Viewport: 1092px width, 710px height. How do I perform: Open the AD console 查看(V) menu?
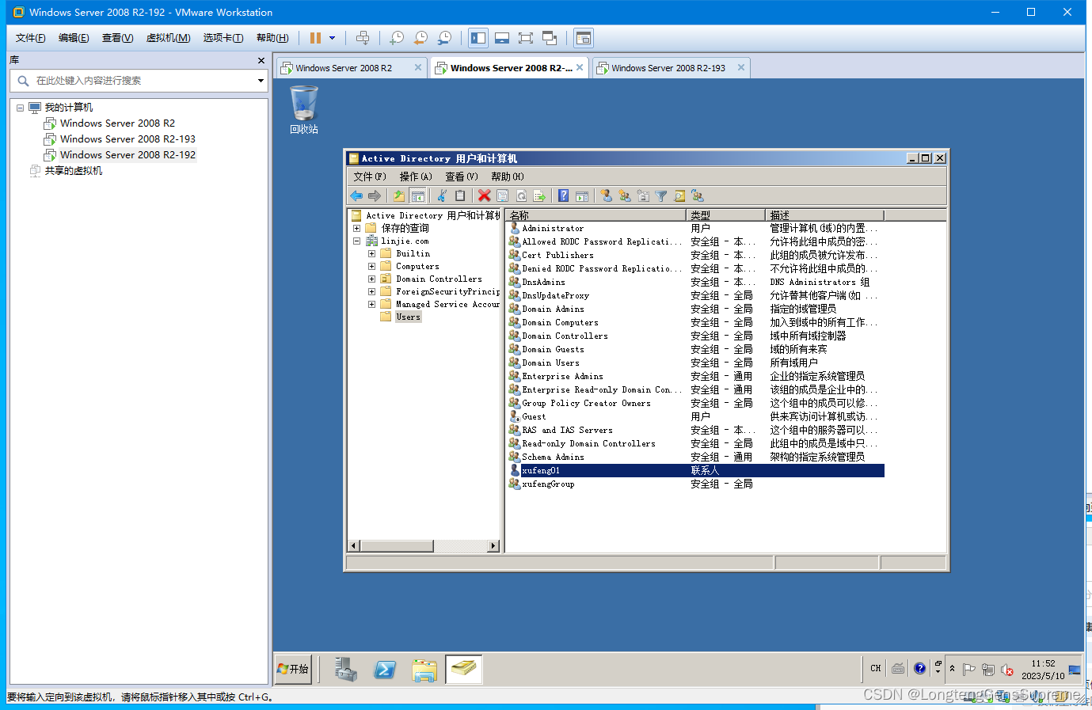(x=462, y=177)
